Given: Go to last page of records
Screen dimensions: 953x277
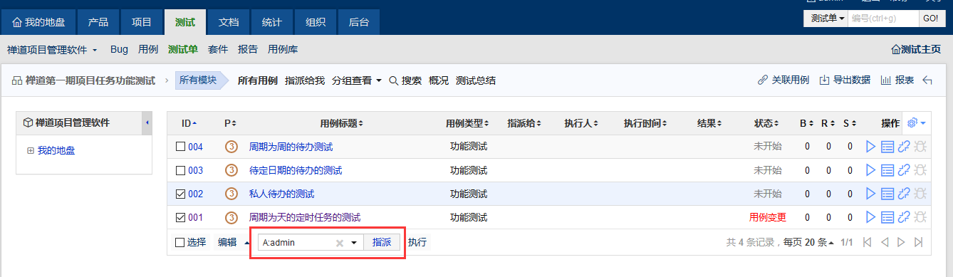Looking at the screenshot, I should [919, 242].
